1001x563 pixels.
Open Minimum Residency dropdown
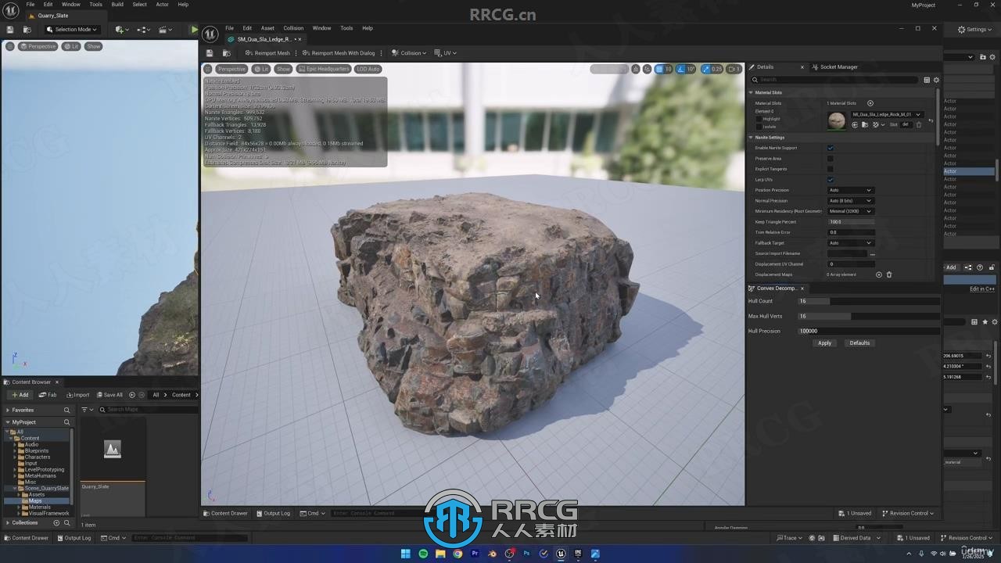point(850,211)
